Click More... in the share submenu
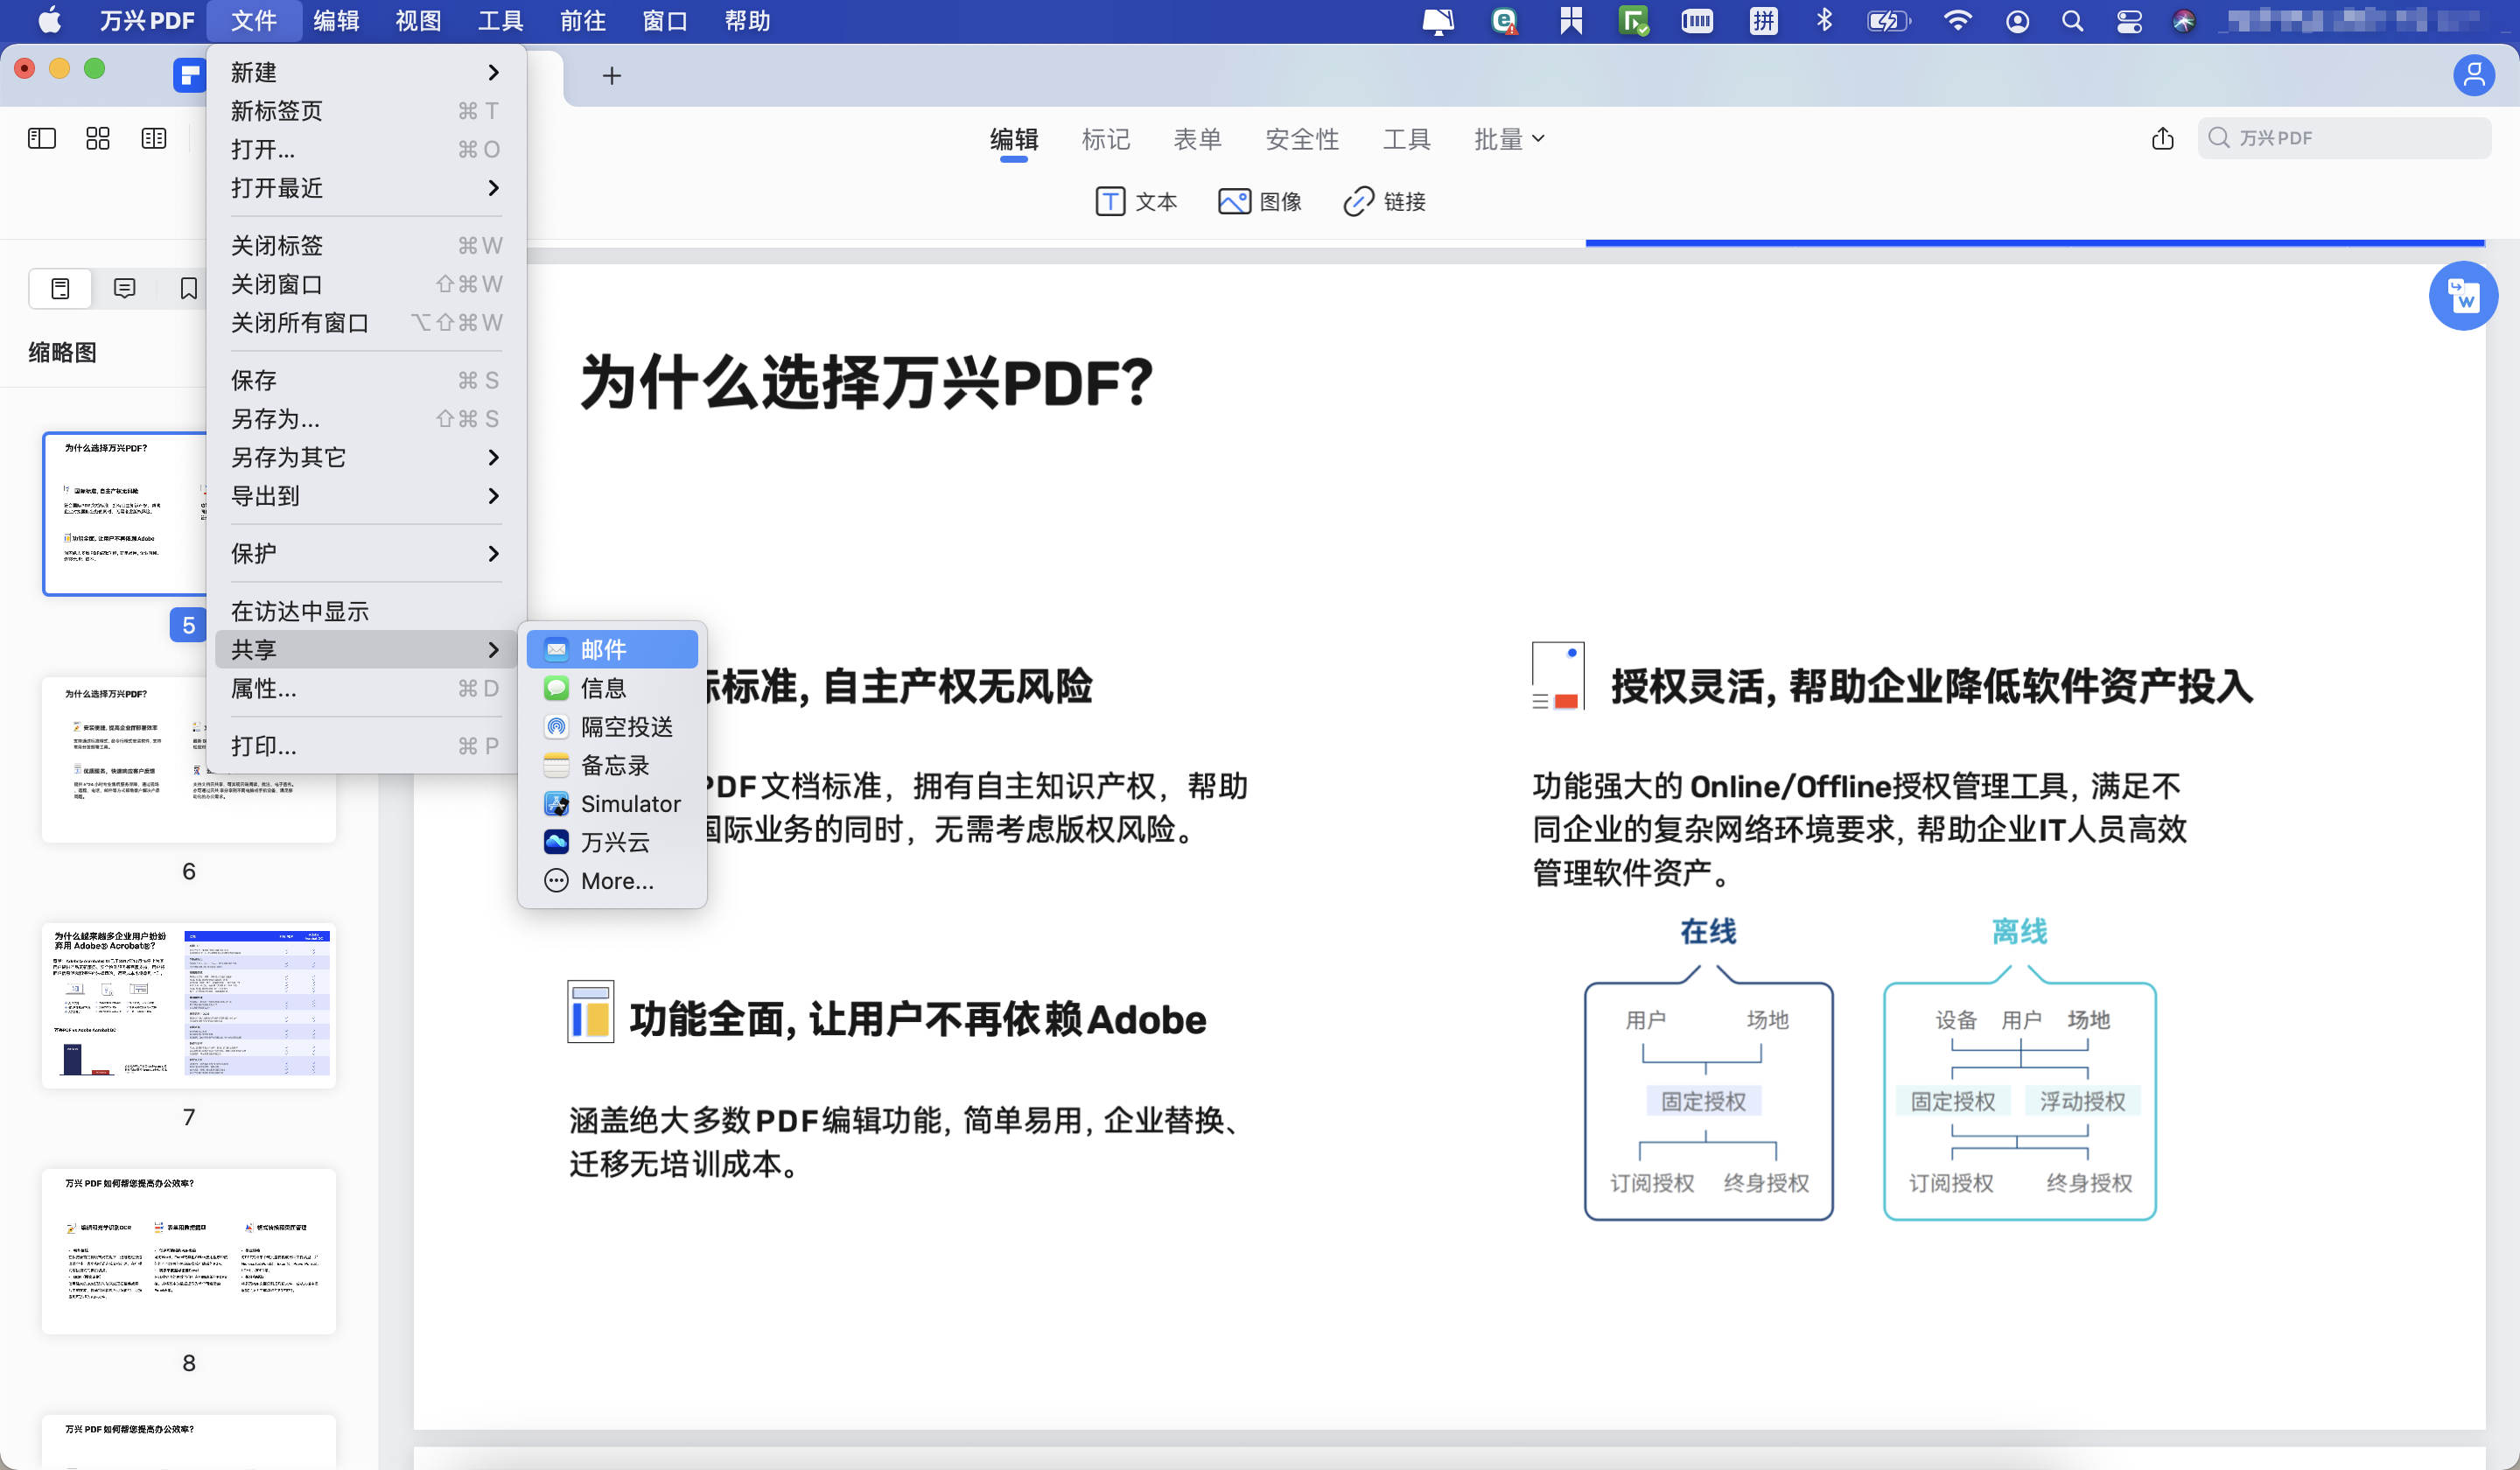 [x=615, y=881]
